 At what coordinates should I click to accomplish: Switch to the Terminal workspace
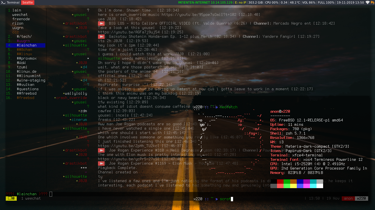[x=10, y=2]
